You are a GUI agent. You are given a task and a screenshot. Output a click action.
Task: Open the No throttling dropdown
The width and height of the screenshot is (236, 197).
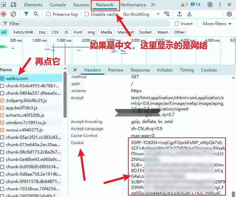point(141,14)
